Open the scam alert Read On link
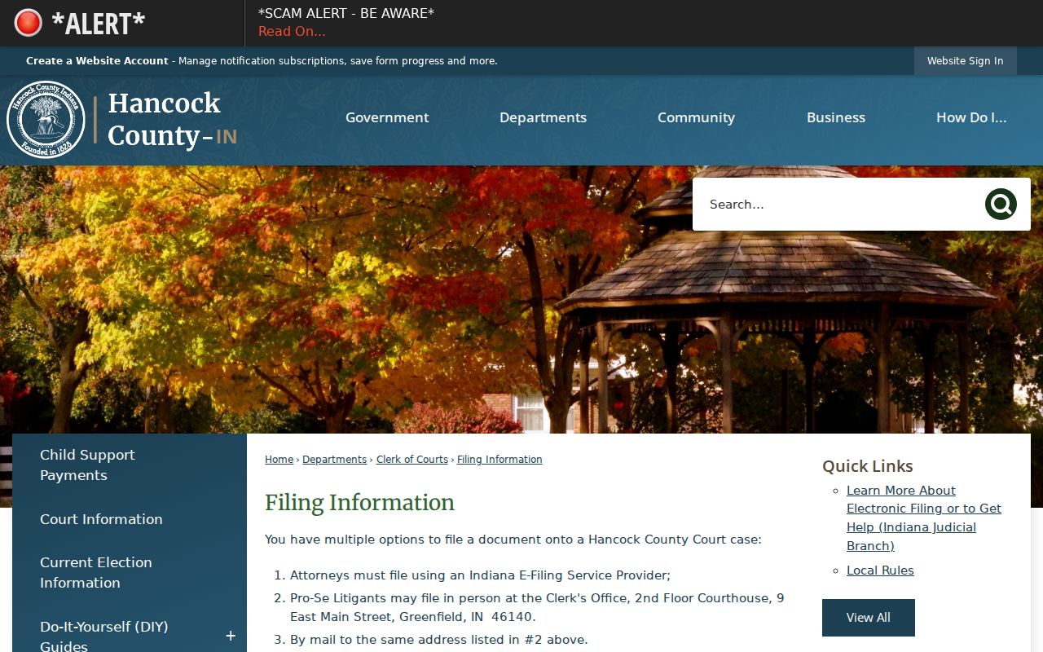The width and height of the screenshot is (1043, 652). 292,32
